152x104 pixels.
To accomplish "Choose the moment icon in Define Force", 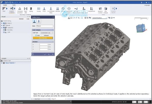I will (39, 21).
